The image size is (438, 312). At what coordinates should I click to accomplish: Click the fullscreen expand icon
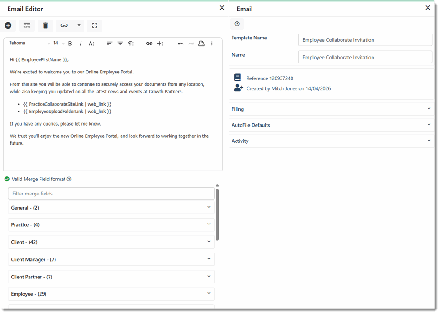(95, 25)
